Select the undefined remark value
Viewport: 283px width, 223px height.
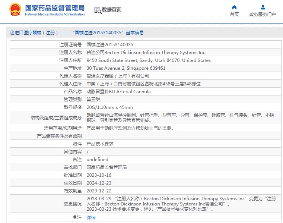(x=97, y=159)
